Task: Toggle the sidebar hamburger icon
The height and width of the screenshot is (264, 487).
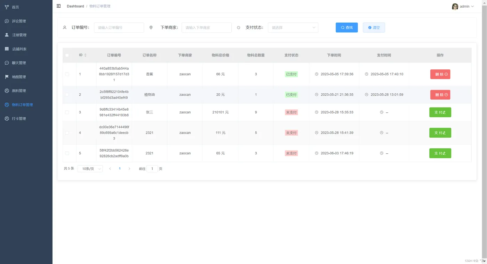Action: pos(58,6)
